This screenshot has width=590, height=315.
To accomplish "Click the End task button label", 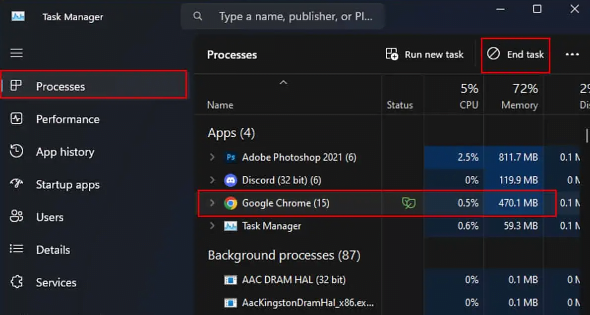I will [x=525, y=55].
